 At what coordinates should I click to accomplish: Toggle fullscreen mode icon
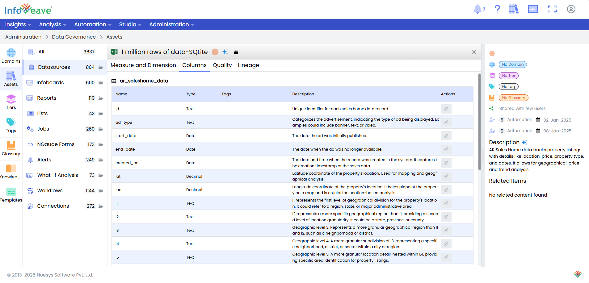pyautogui.click(x=552, y=9)
